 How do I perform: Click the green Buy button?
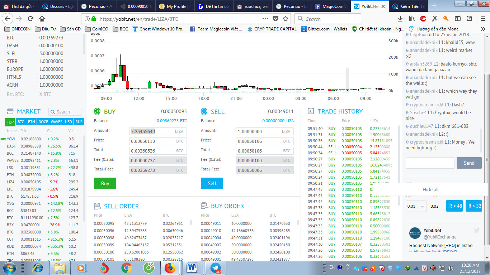tap(105, 183)
